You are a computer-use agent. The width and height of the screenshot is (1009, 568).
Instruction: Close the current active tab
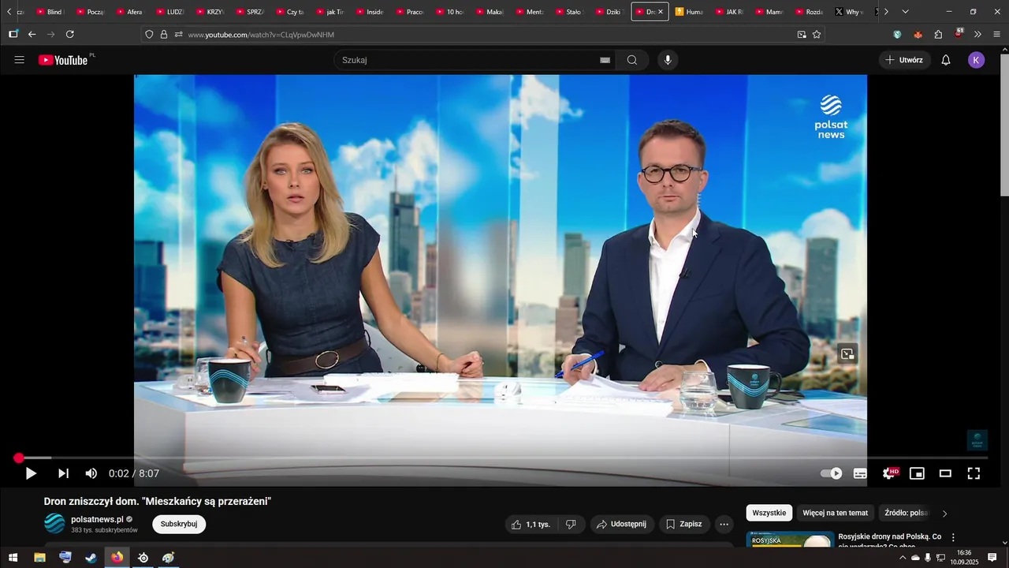click(x=661, y=12)
